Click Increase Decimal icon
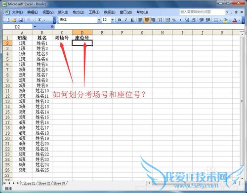This screenshot has width=247, height=193. (x=187, y=20)
